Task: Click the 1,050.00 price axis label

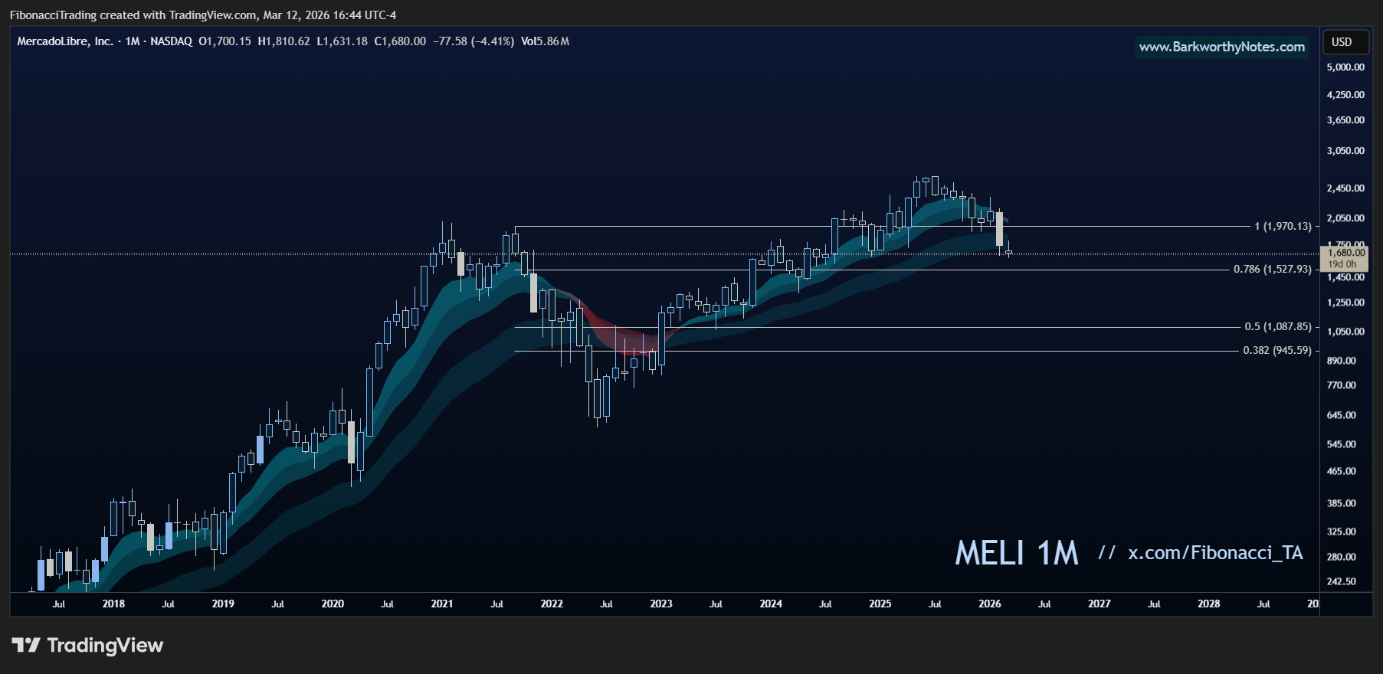Action: click(1345, 332)
